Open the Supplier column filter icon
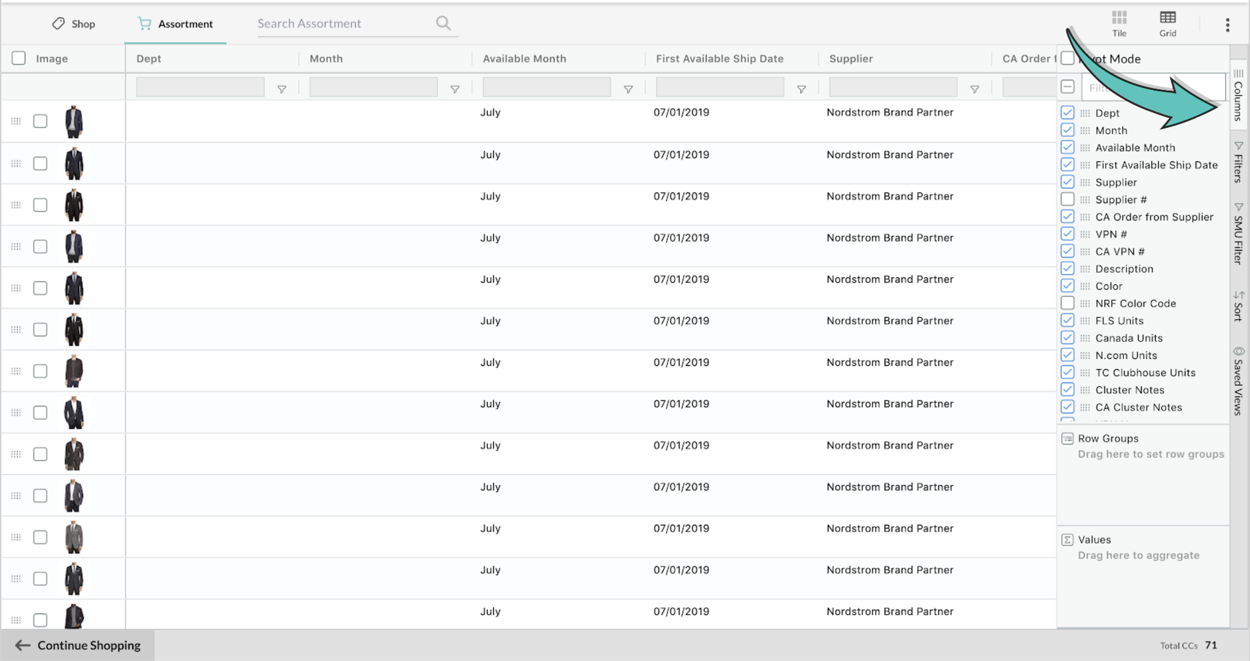The image size is (1250, 661). [x=975, y=89]
